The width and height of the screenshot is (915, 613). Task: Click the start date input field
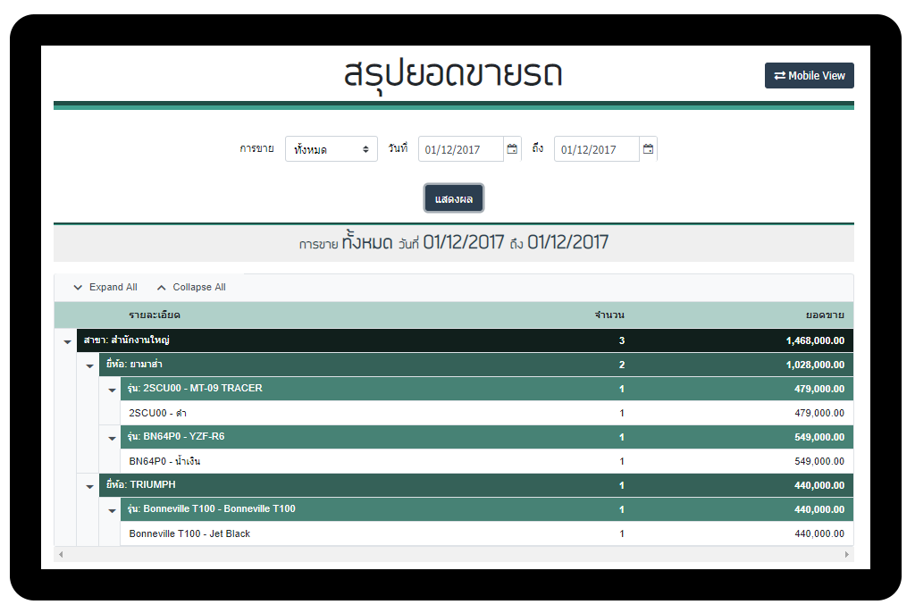[x=460, y=149]
